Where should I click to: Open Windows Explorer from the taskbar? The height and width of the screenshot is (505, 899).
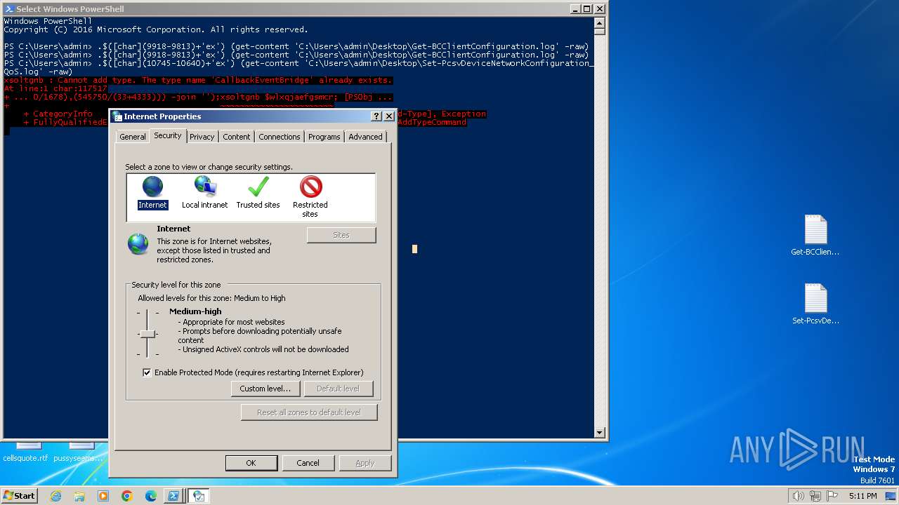click(x=79, y=496)
